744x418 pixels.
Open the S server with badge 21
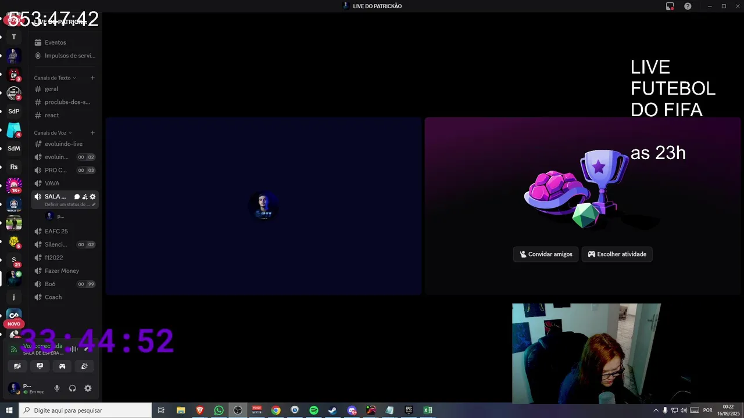point(14,260)
